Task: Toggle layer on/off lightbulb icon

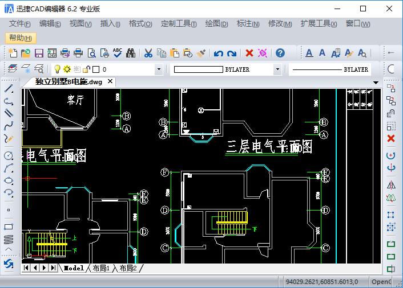Action: [x=57, y=69]
